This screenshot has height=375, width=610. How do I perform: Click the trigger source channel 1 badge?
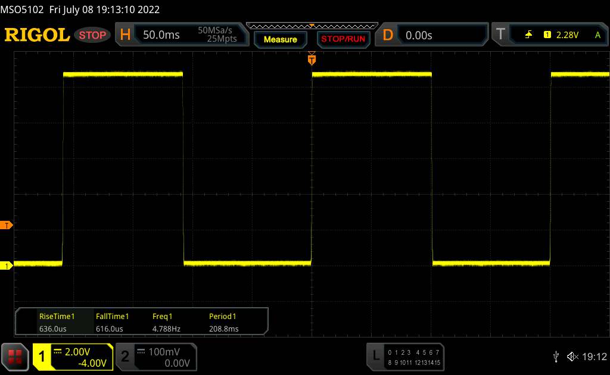(547, 35)
